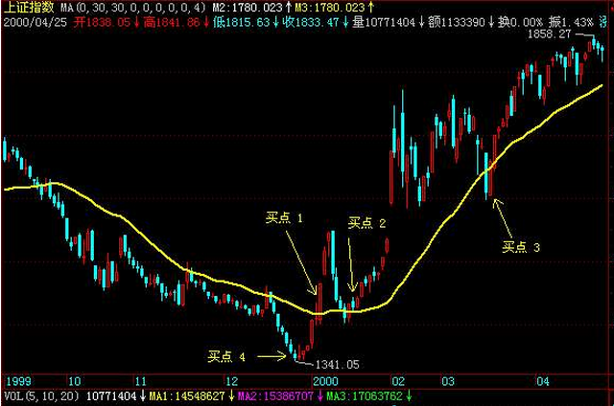Viewport: 614px width, 406px height.
Task: Click the 买点 2 annotation label
Action: point(366,223)
